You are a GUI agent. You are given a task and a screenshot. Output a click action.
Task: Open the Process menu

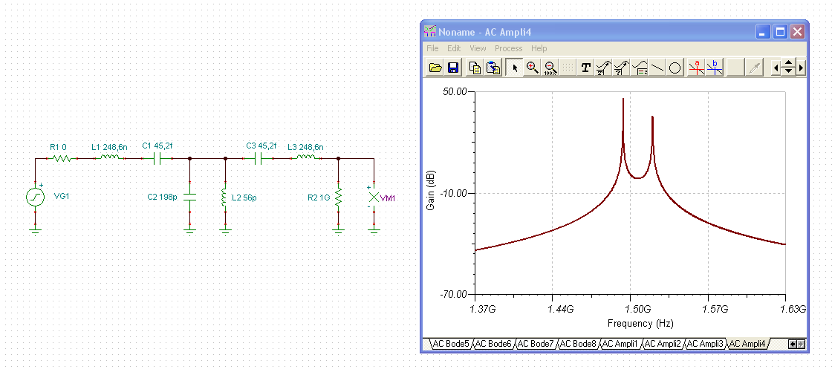click(x=508, y=48)
